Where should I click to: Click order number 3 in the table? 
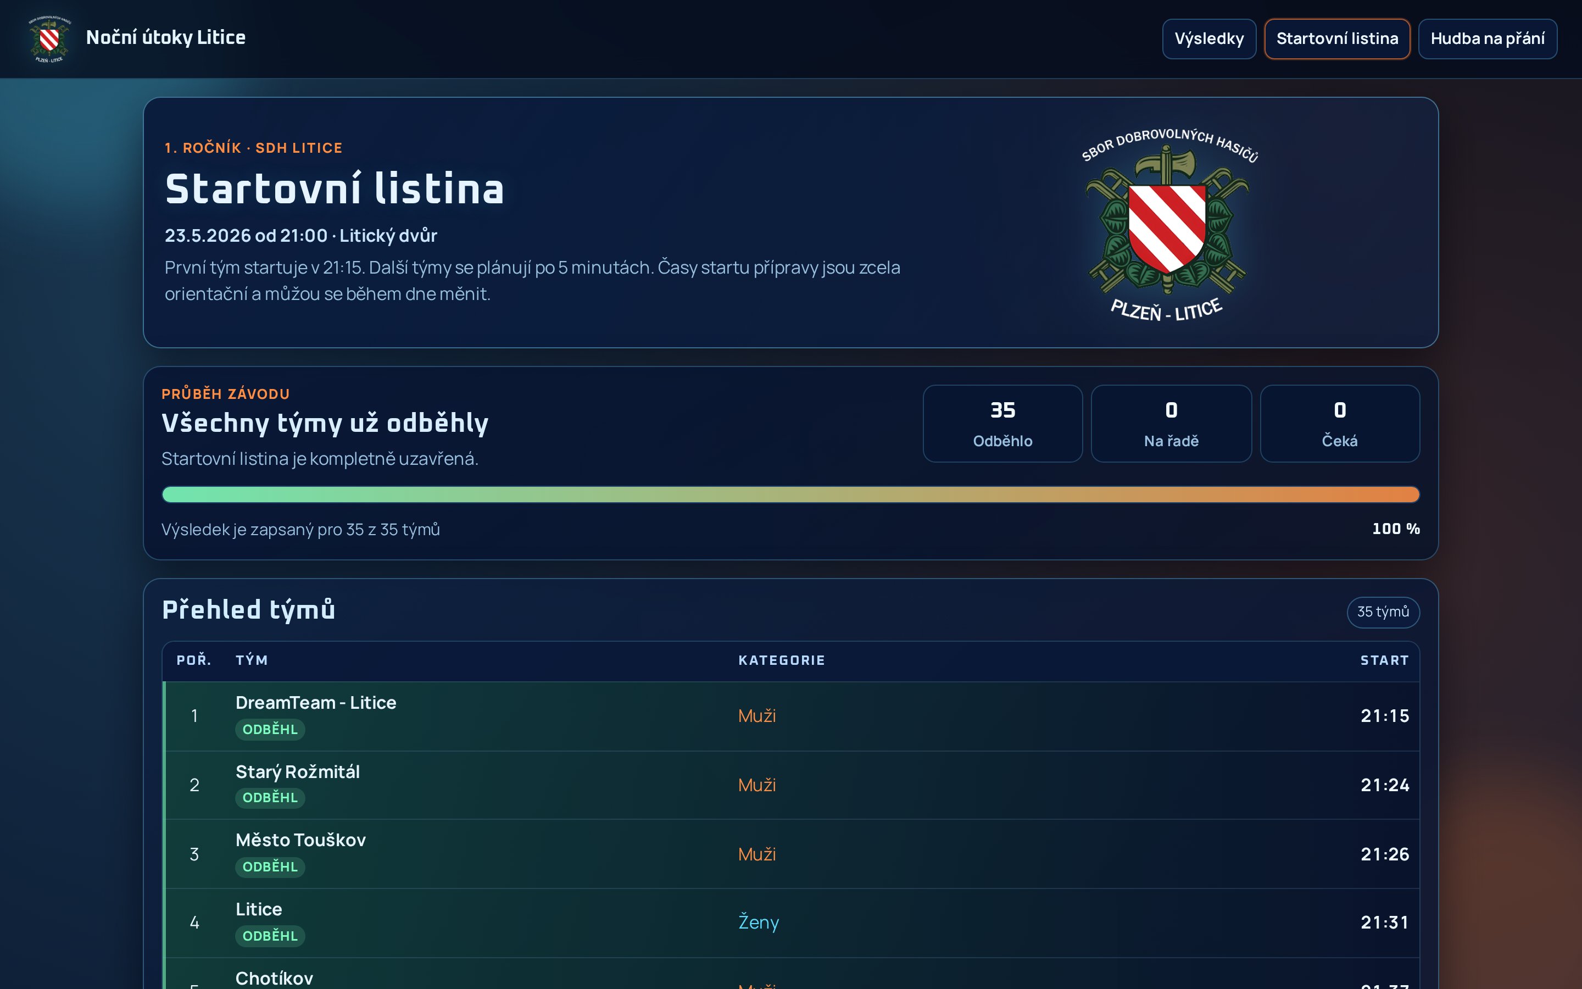pyautogui.click(x=194, y=854)
